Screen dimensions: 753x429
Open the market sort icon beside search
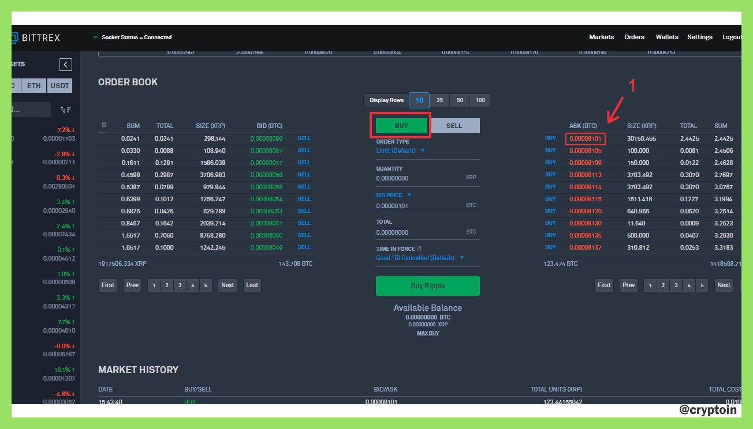pyautogui.click(x=65, y=110)
